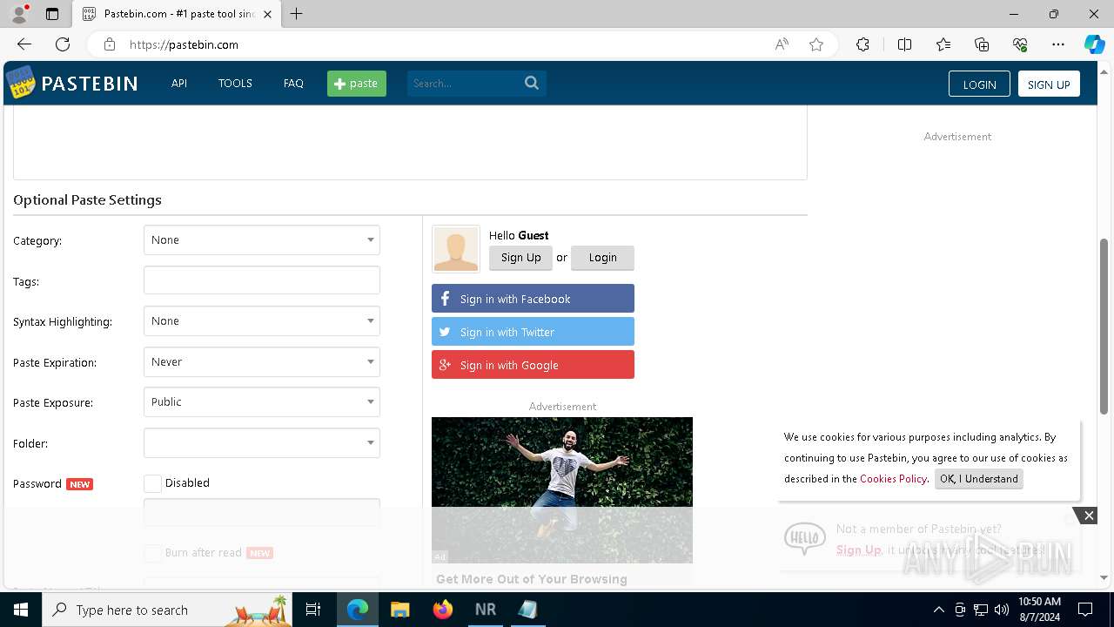Click the guest avatar image
Image resolution: width=1114 pixels, height=627 pixels.
tap(456, 249)
